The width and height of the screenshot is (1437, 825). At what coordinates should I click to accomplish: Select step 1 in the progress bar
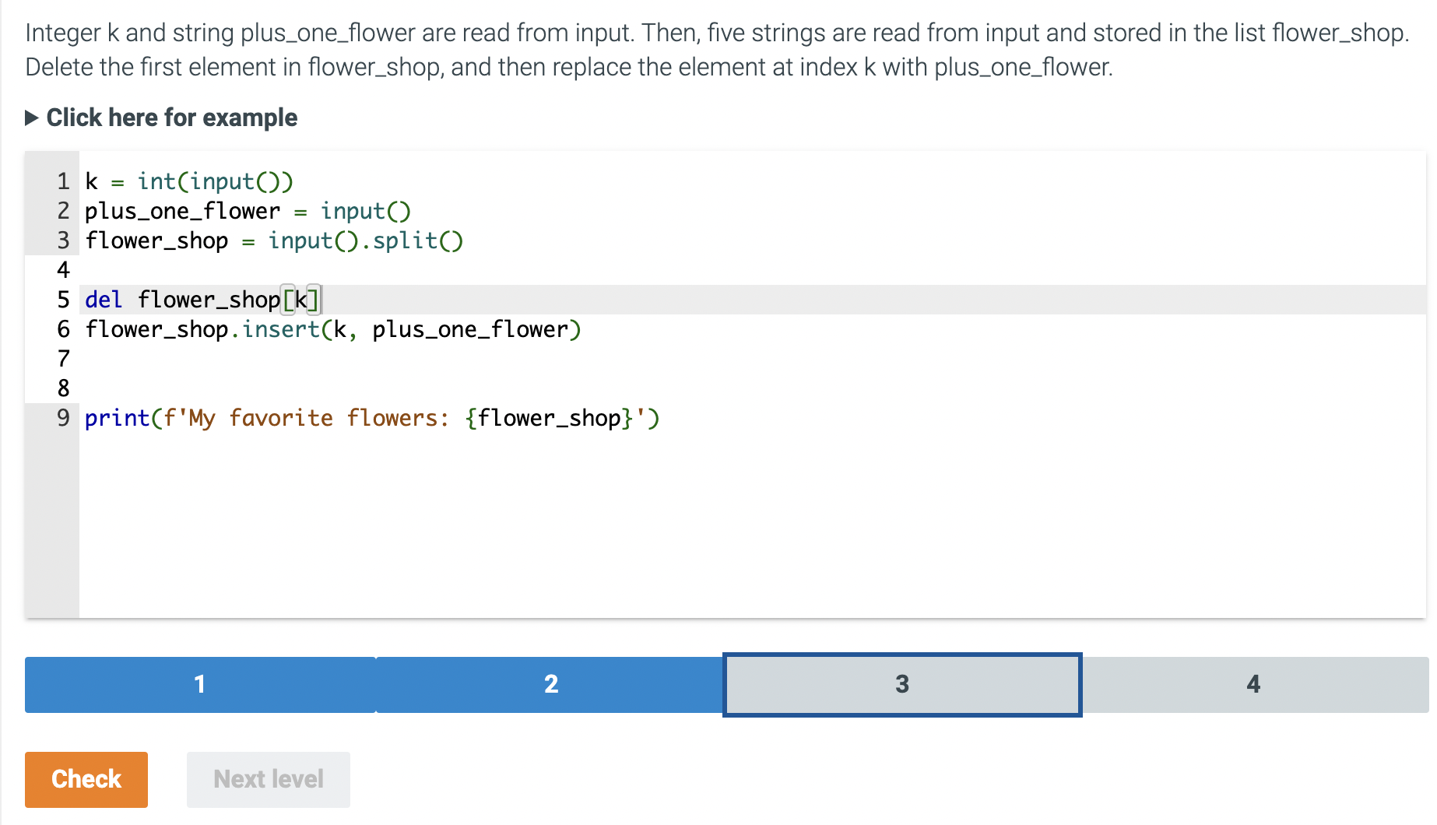point(199,685)
